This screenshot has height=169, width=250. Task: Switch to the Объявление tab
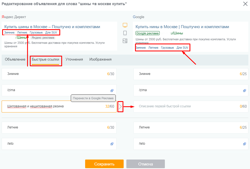click(15, 59)
